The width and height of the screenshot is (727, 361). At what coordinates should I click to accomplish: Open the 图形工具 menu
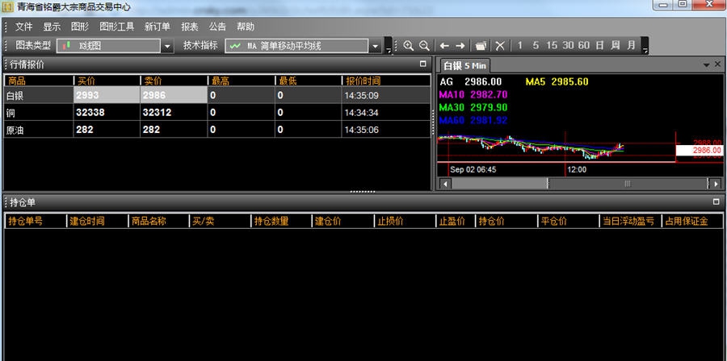(117, 27)
